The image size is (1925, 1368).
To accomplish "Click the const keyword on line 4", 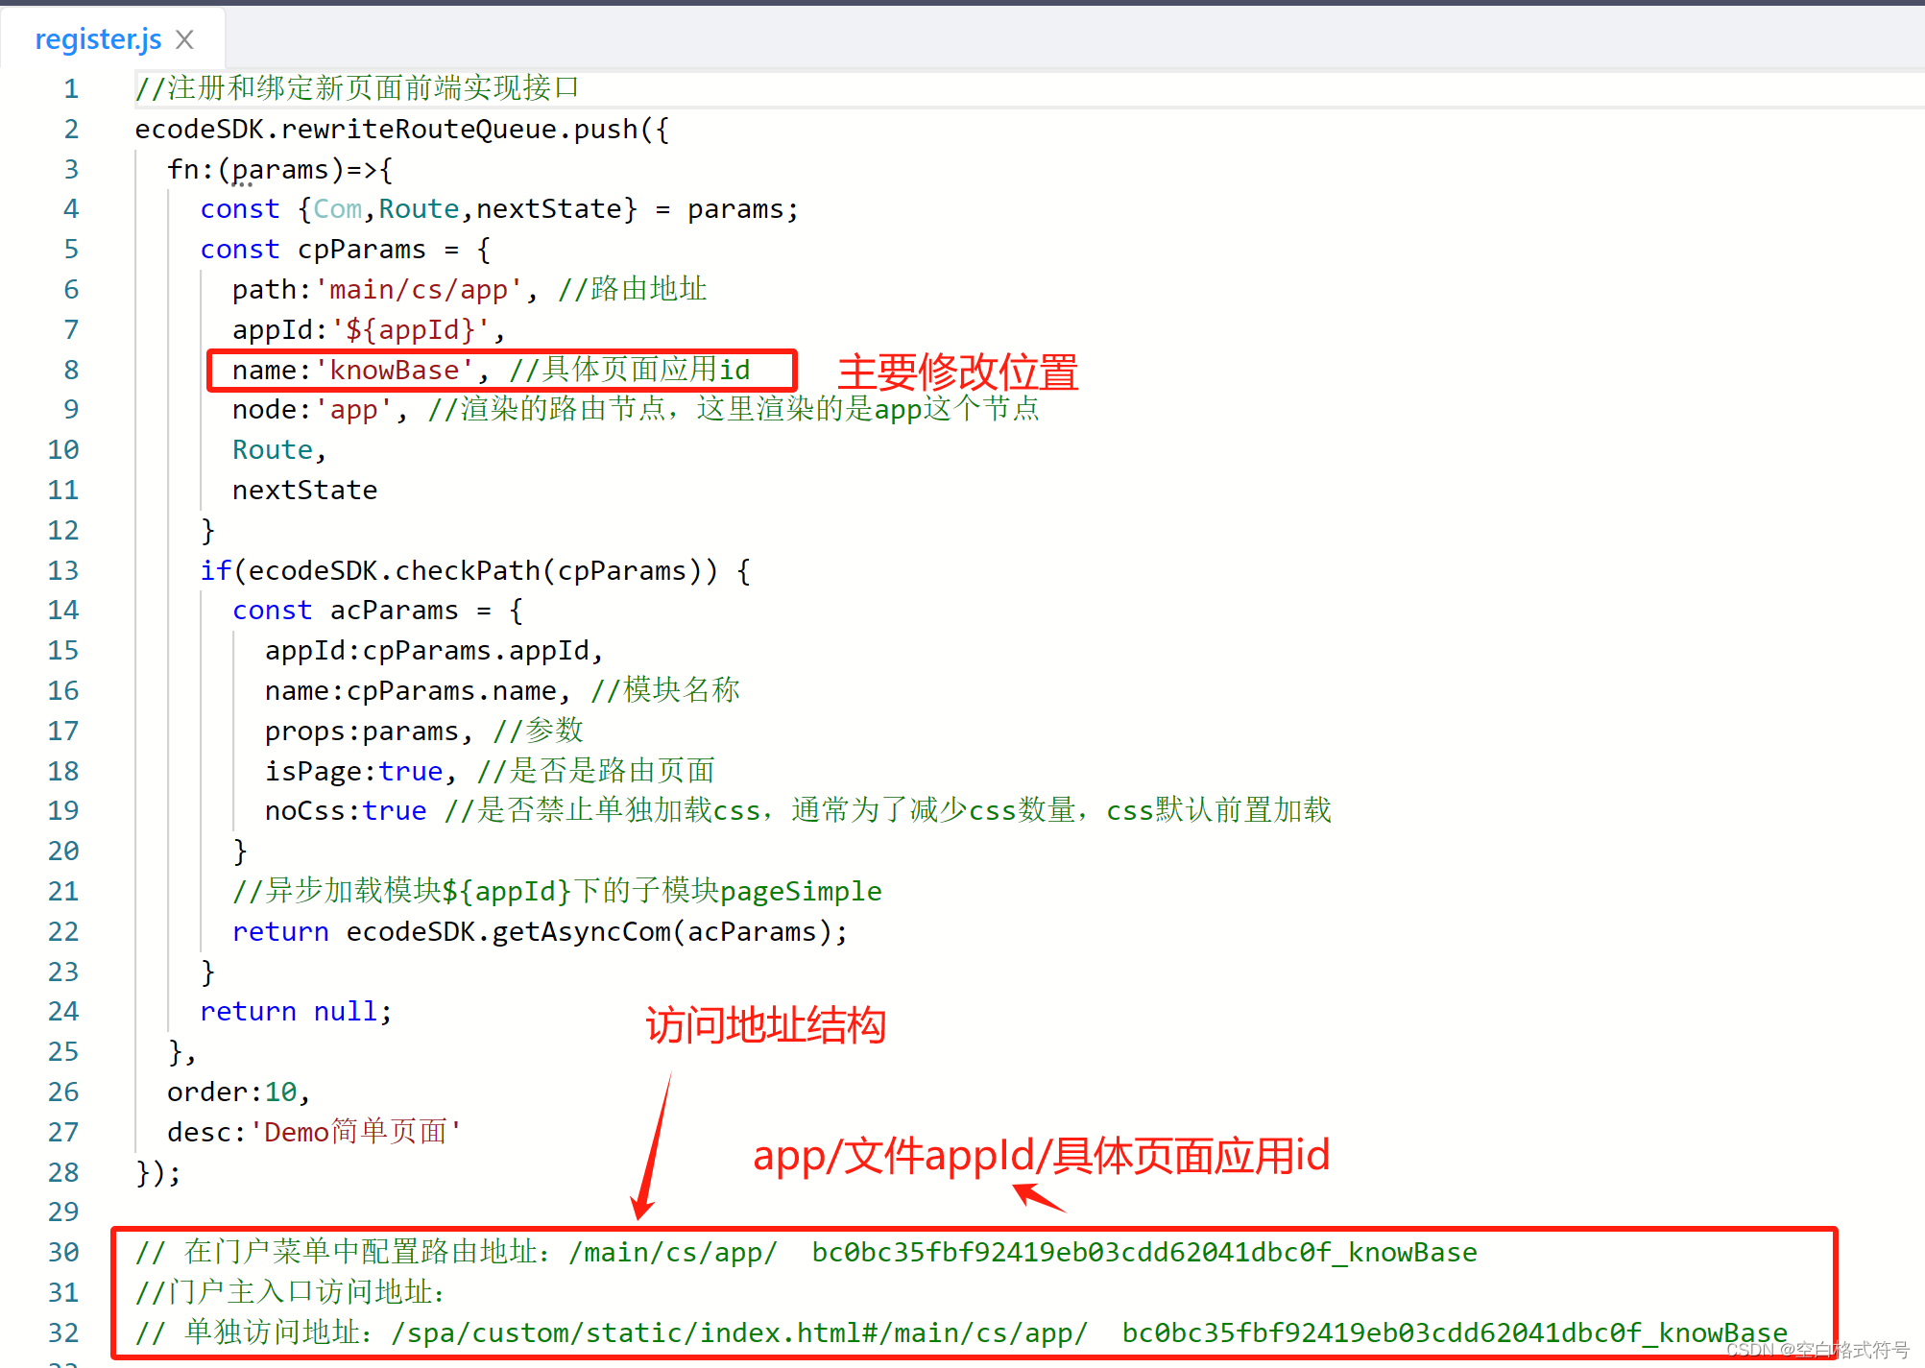I will tap(239, 208).
